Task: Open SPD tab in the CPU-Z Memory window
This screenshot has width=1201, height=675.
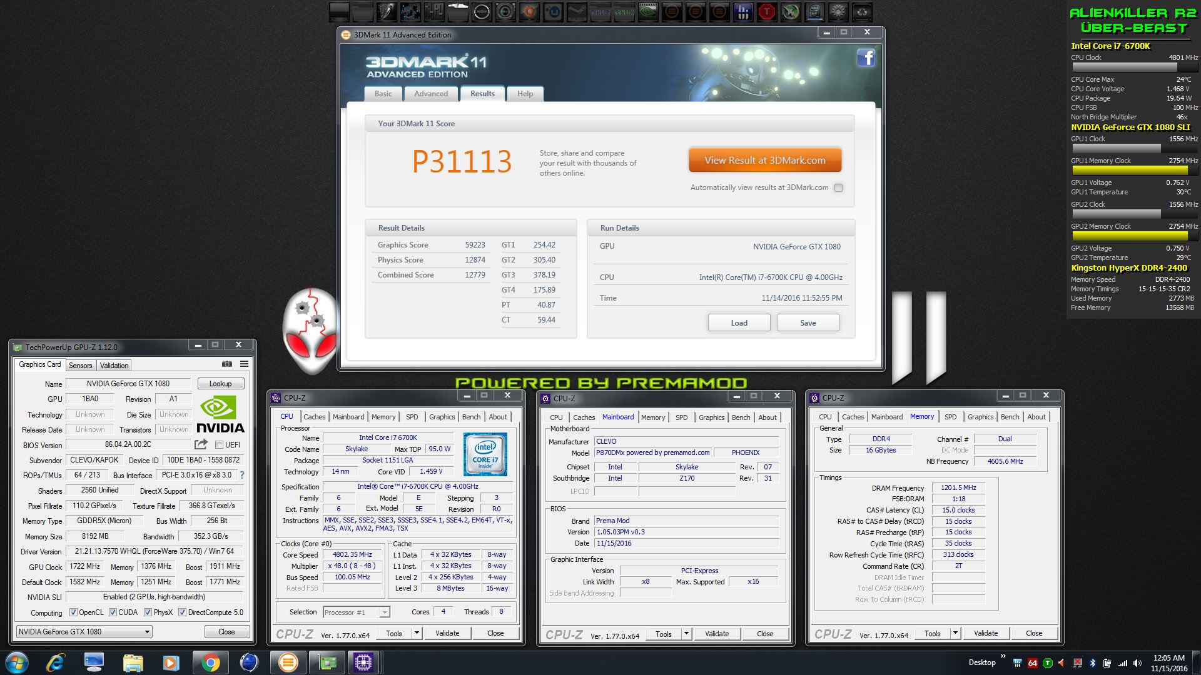Action: [x=951, y=417]
